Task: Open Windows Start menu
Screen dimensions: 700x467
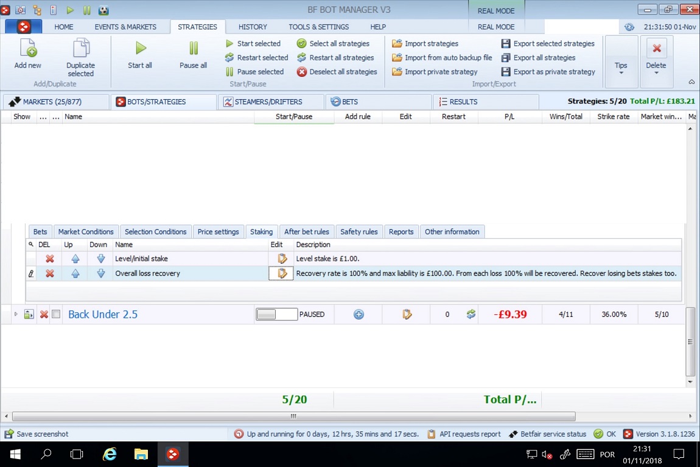Action: [15, 454]
